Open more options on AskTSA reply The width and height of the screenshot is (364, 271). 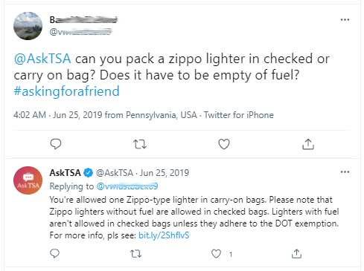pos(345,172)
